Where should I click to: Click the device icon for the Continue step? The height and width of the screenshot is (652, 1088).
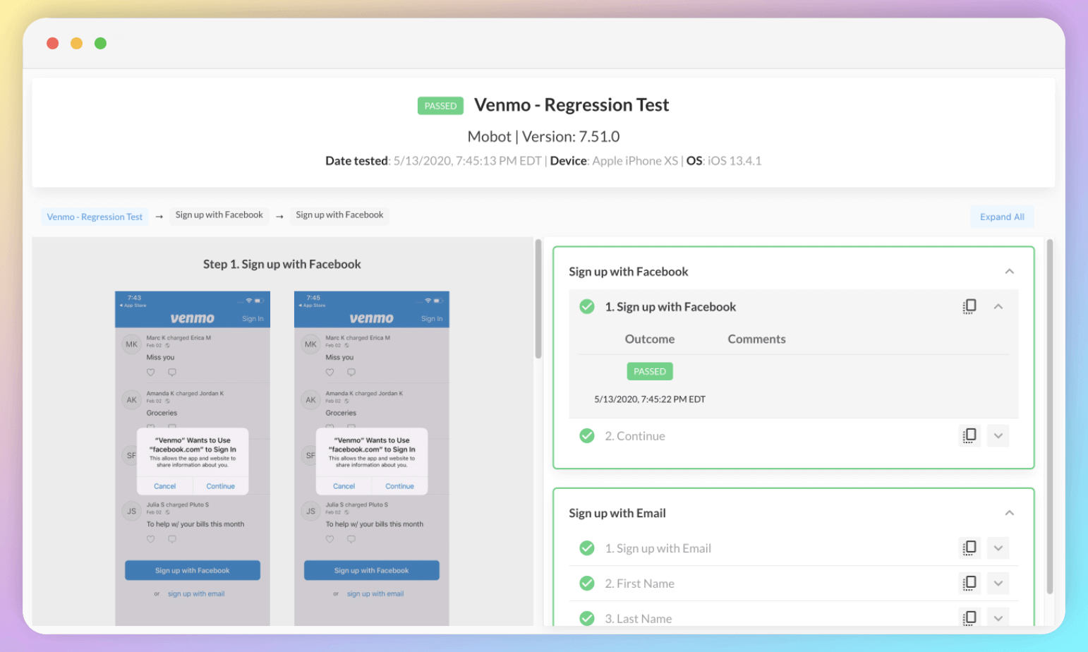tap(969, 435)
